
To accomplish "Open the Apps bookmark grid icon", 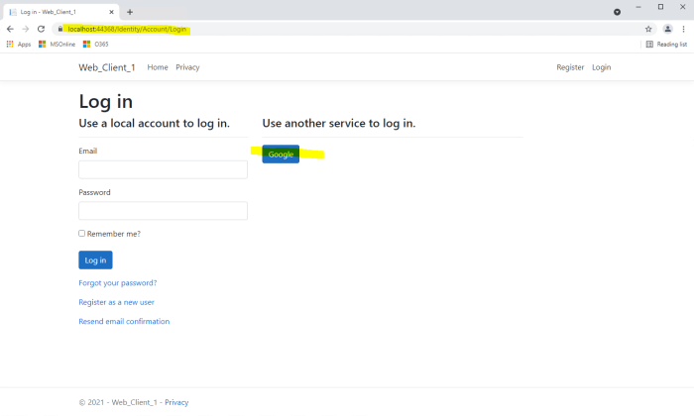I will (10, 45).
